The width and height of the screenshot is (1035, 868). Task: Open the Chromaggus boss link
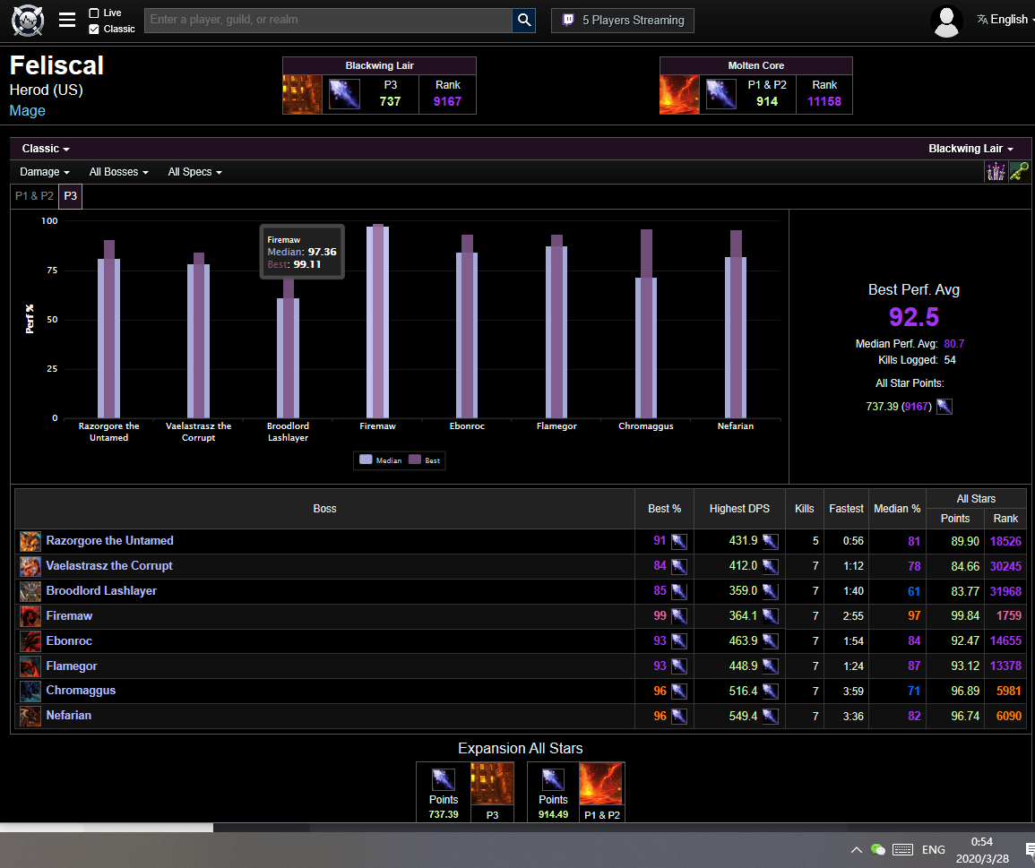(x=81, y=691)
